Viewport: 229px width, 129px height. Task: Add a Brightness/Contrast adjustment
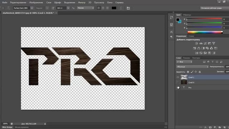pos(196,43)
